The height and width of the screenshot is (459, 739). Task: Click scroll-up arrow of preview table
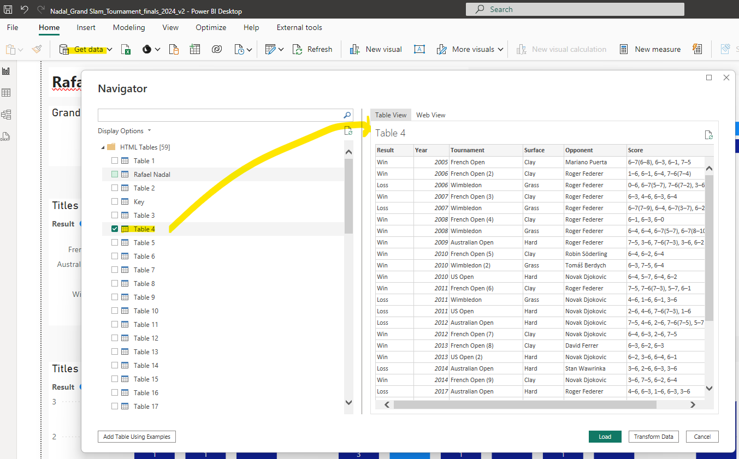pos(710,169)
